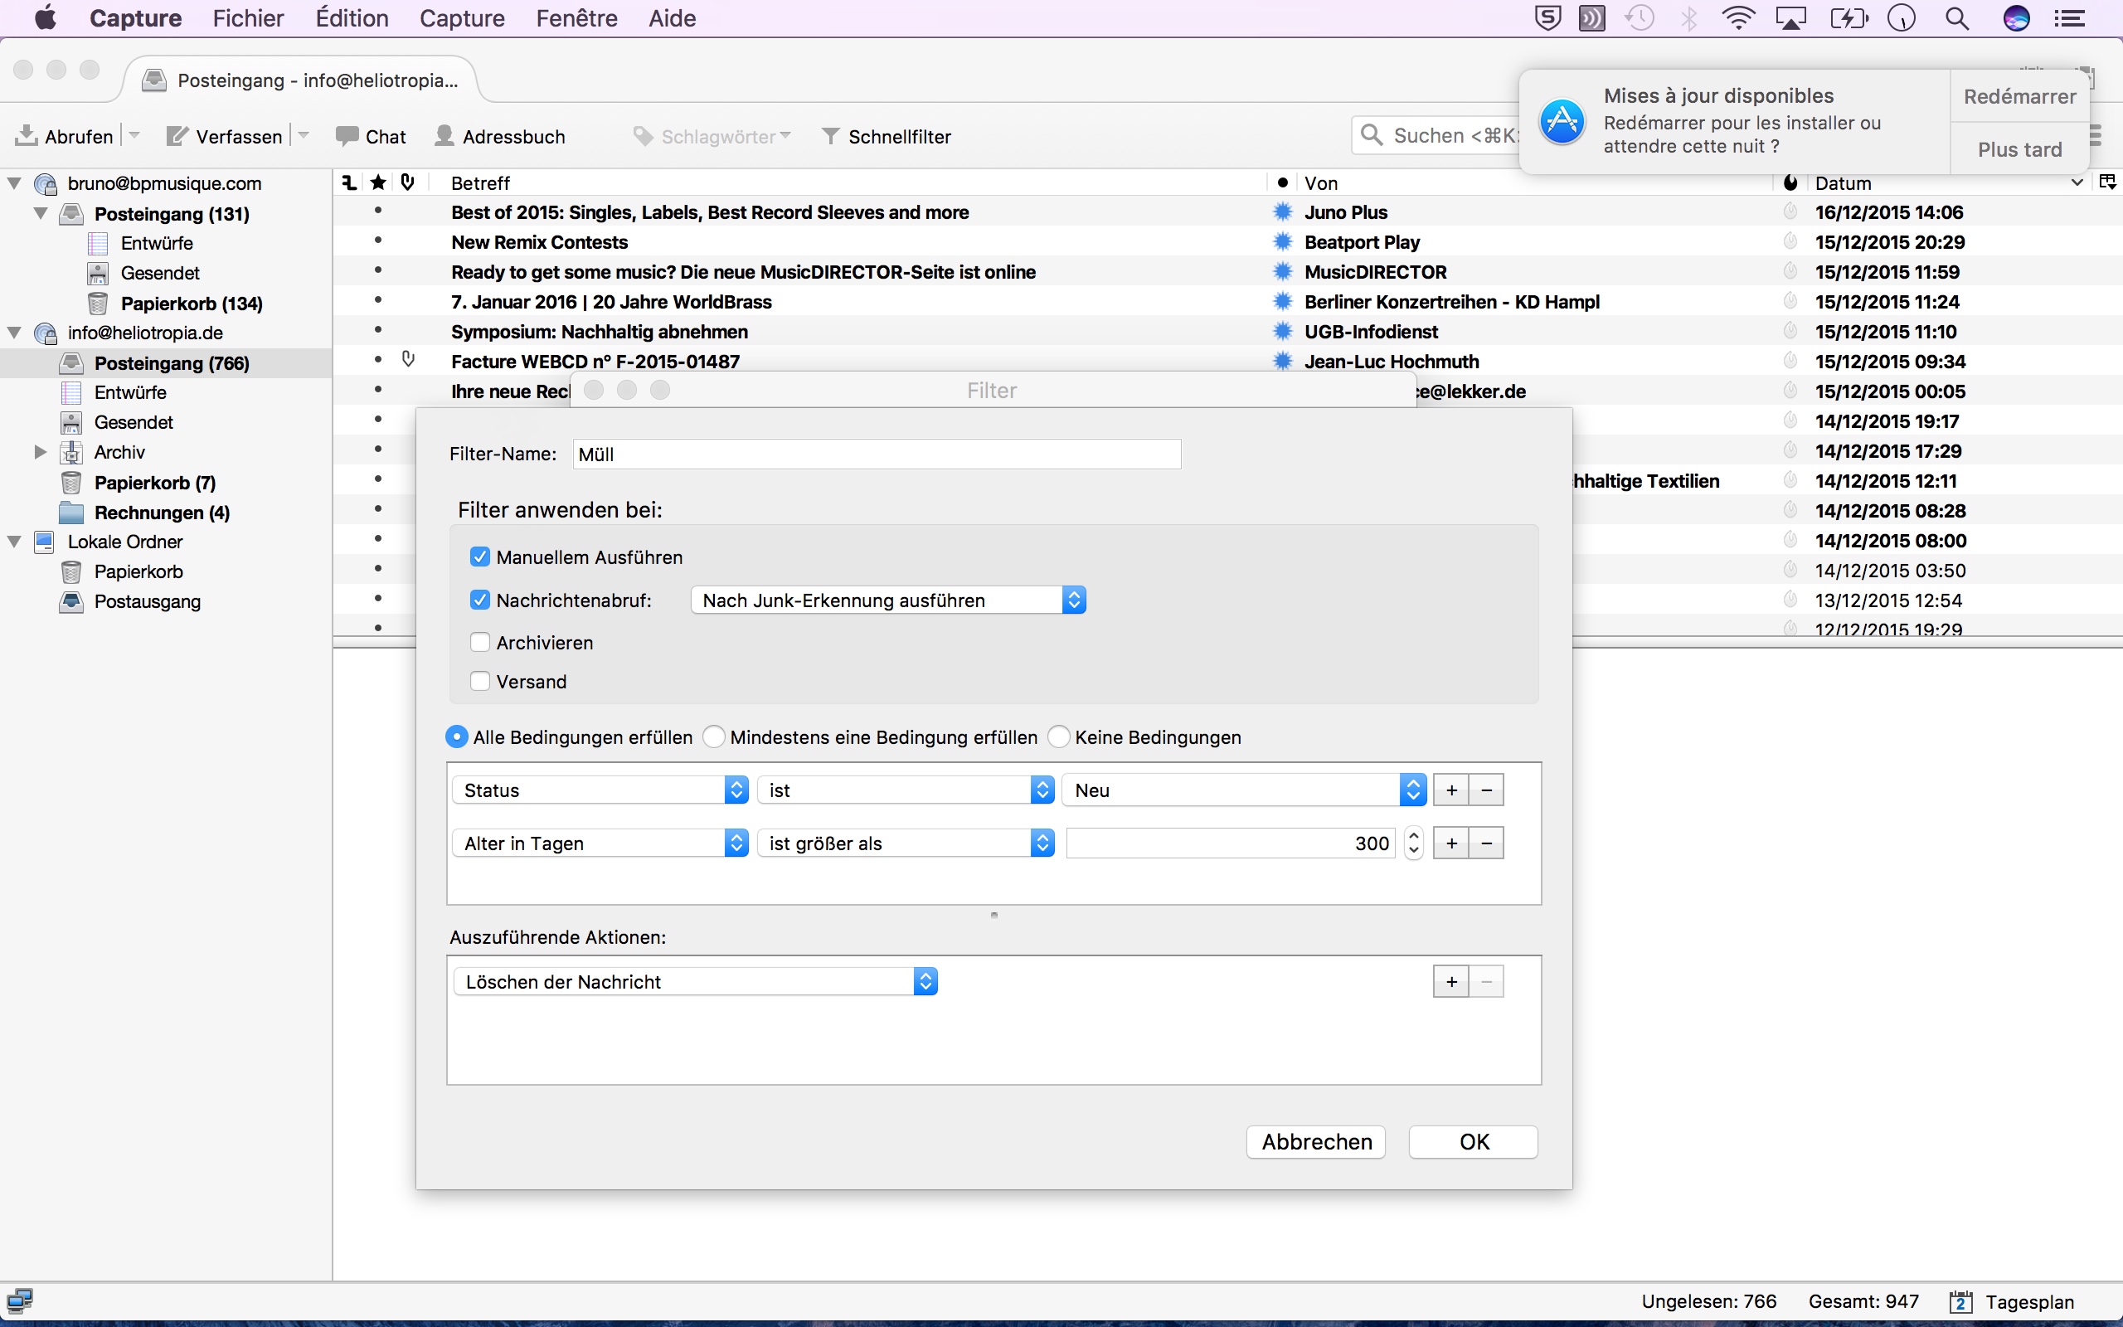Click the junk flame column header
Viewport: 2123px width, 1327px height.
pos(1790,182)
